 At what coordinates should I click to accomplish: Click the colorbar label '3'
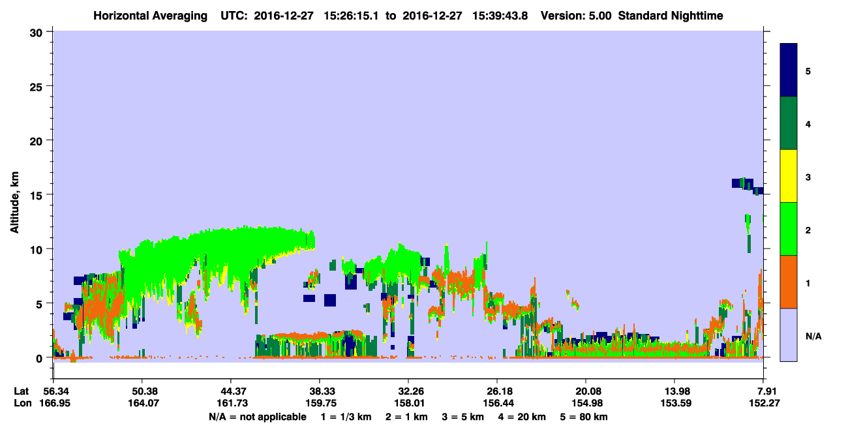point(808,176)
